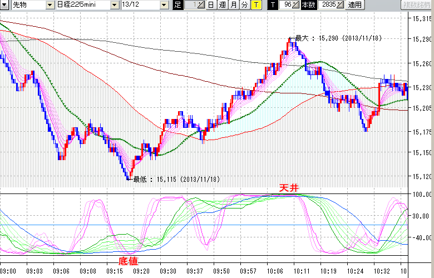This screenshot has width=434, height=278.
Task: Switch to 週 weekly chart timeframe
Action: pyautogui.click(x=222, y=5)
